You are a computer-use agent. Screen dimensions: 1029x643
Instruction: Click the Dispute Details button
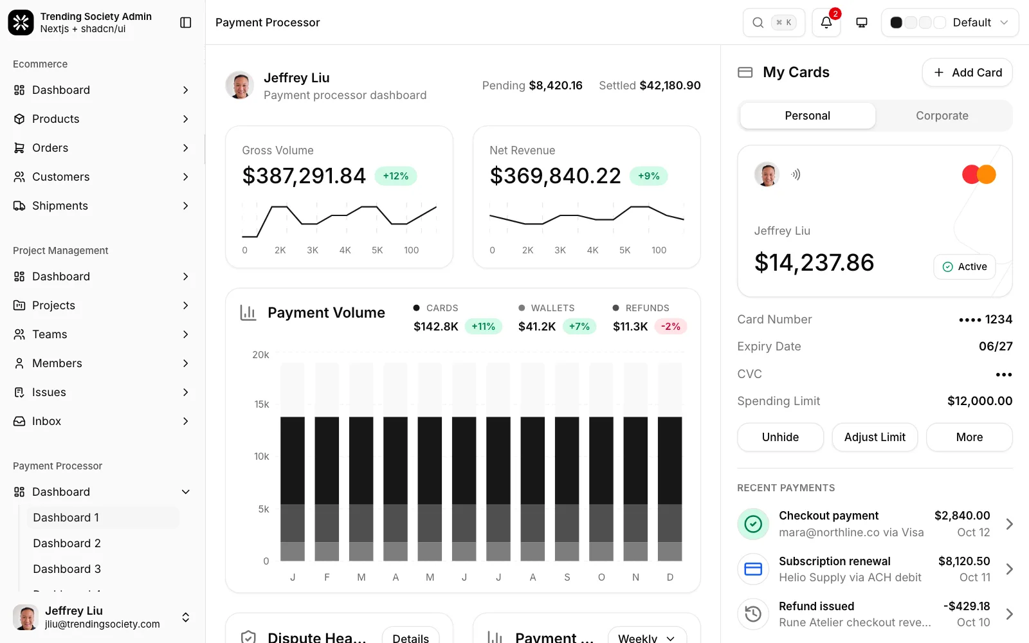(x=410, y=635)
